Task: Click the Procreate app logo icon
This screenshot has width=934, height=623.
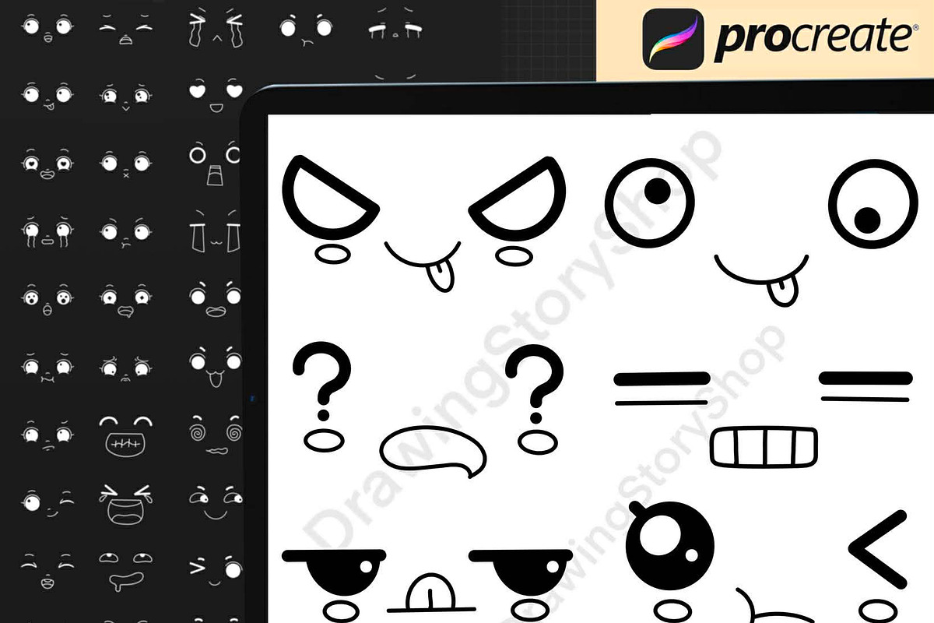Action: pos(672,38)
